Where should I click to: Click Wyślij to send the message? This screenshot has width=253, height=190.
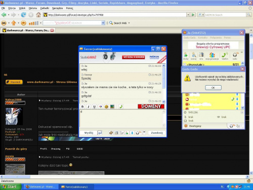pos(89,133)
